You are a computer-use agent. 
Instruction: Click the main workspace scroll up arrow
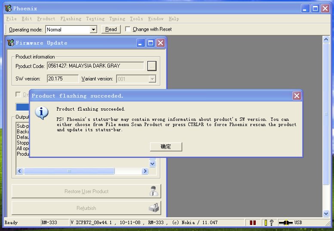[326, 40]
